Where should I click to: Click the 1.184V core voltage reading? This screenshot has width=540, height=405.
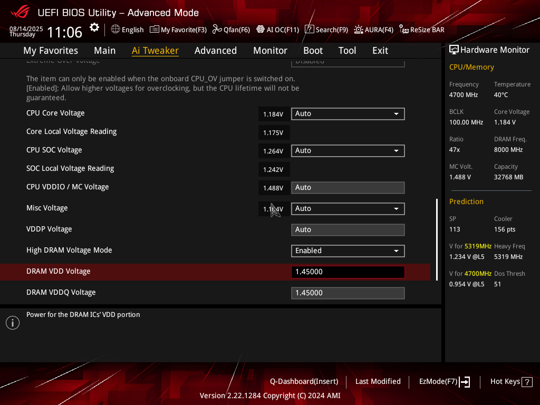274,114
